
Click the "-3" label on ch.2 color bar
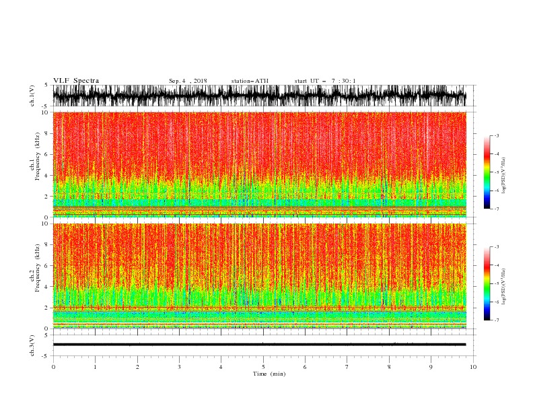point(497,247)
